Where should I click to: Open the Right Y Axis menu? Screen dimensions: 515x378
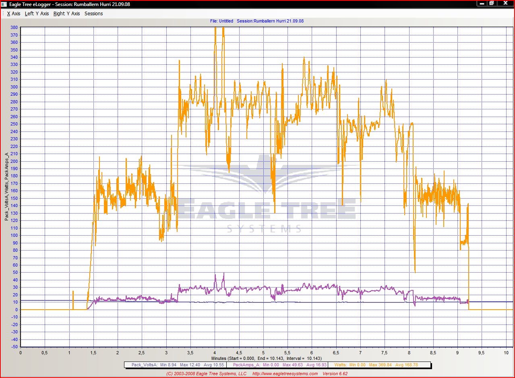(66, 14)
